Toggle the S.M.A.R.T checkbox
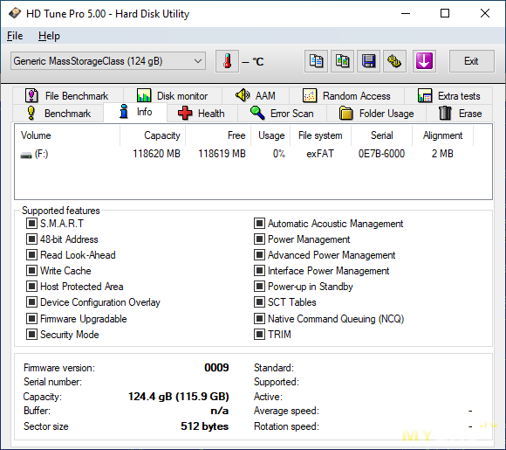 click(31, 224)
